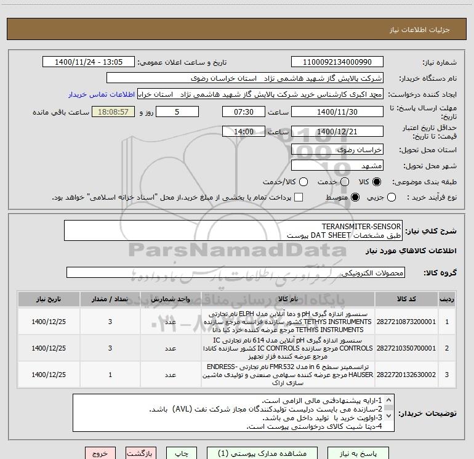Select the کالا/خدمت radio option
The width and height of the screenshot is (474, 459).
303,182
